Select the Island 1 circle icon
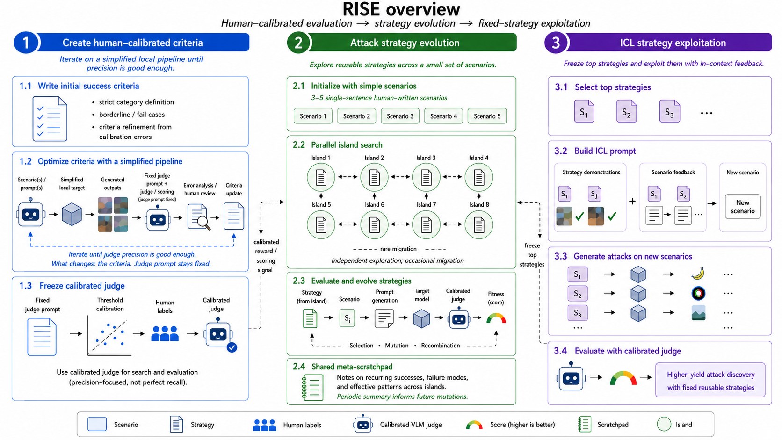Screen dimensions: 782x440 point(321,178)
